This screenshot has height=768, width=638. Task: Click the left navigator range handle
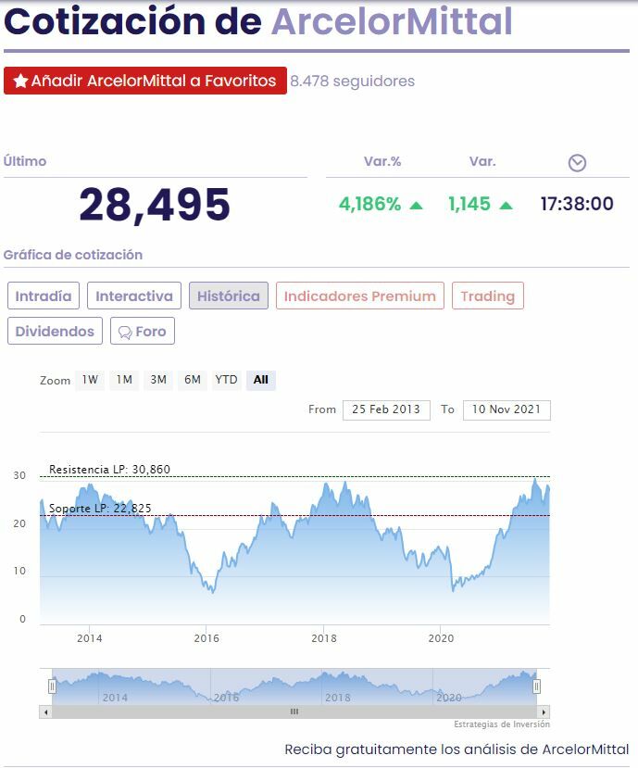click(x=52, y=686)
